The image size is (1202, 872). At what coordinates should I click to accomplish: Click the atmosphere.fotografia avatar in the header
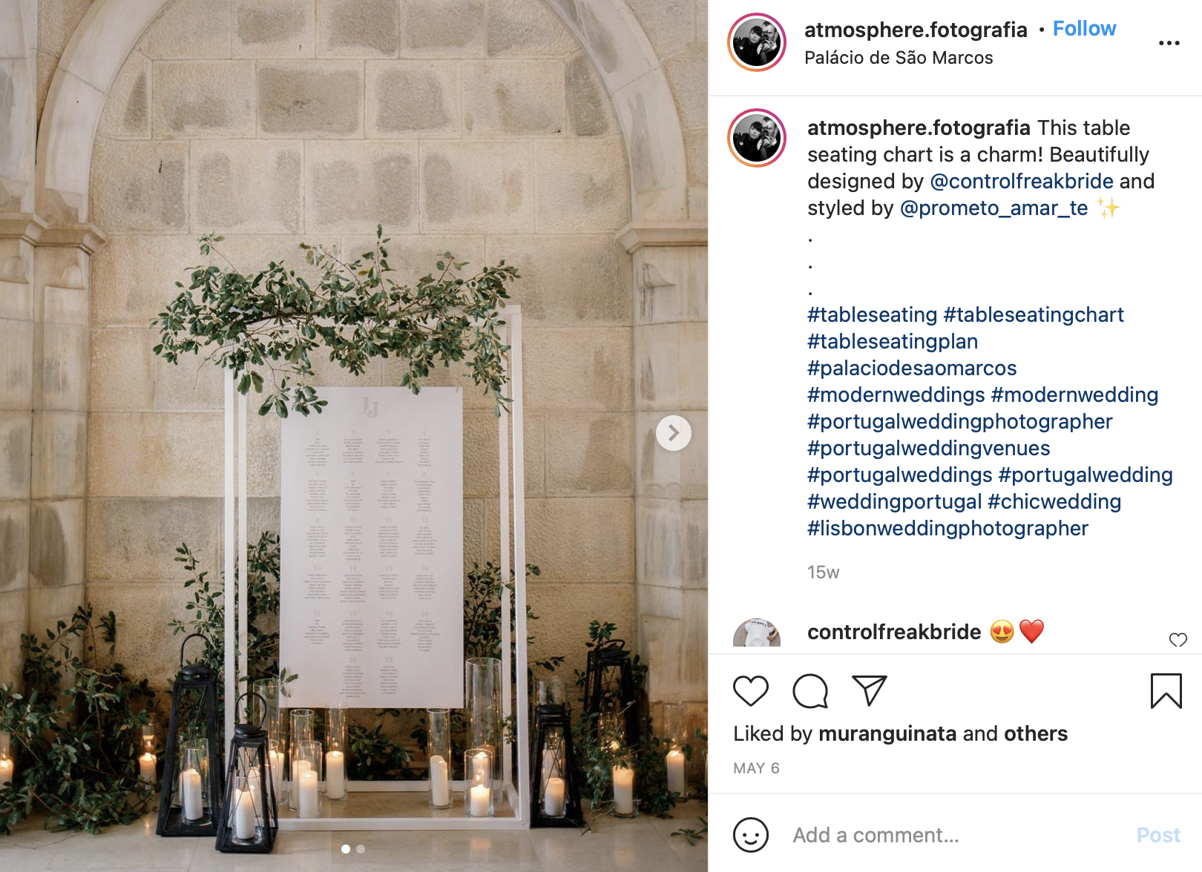tap(757, 42)
